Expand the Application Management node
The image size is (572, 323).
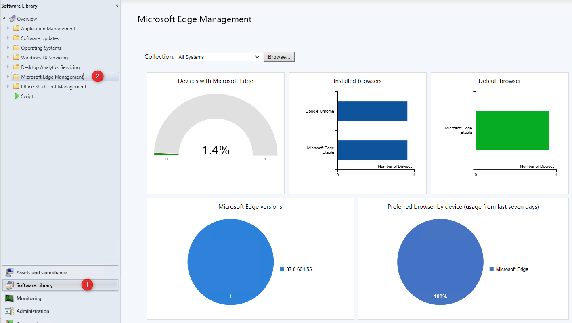coord(8,28)
